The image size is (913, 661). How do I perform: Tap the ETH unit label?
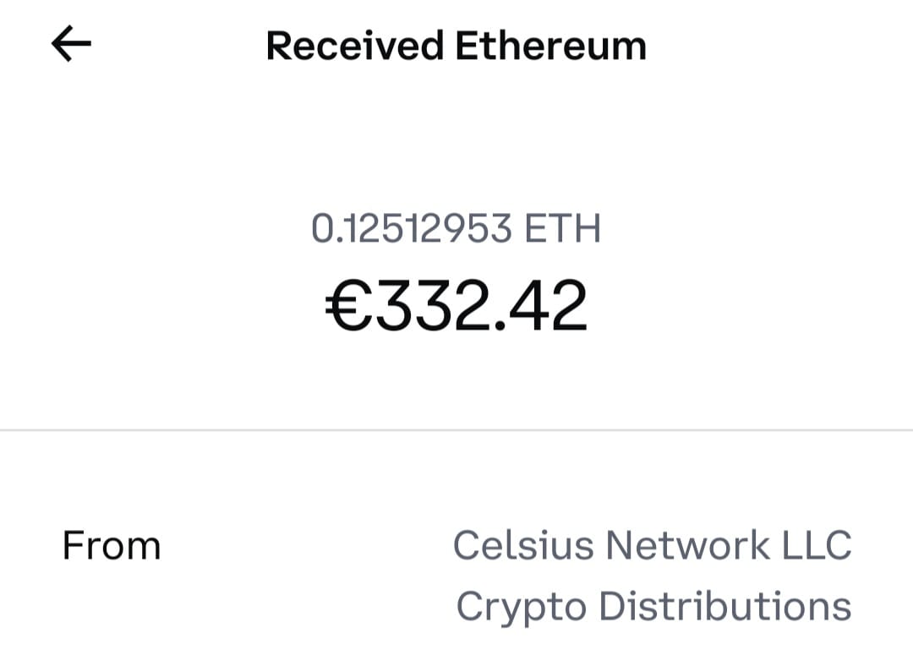[562, 229]
